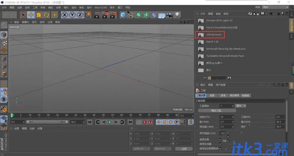This screenshot has width=294, height=156.
Task: Click the circled S icon in left palette
Action: (x=4, y=99)
